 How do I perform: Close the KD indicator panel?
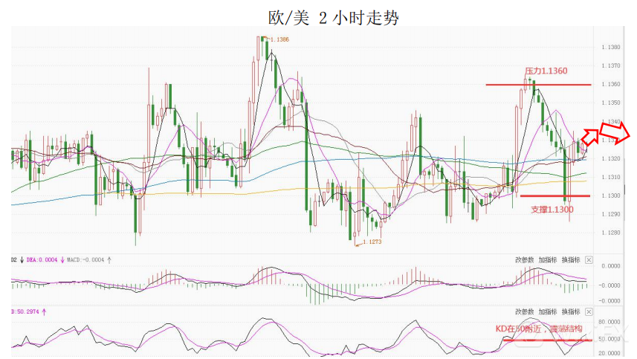[x=589, y=312]
